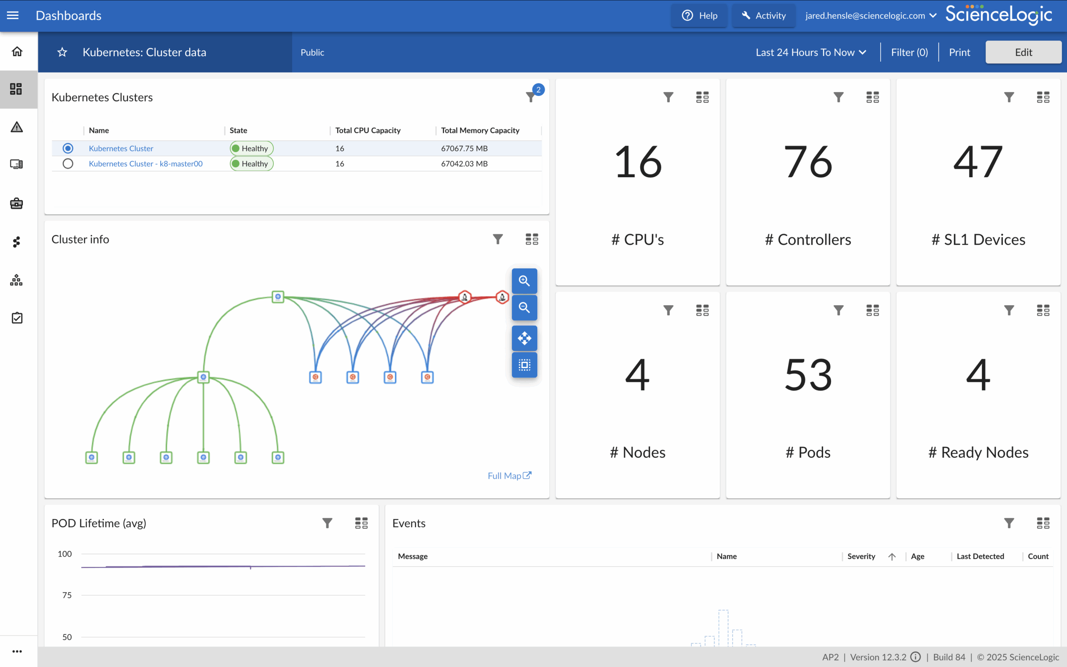1067x667 pixels.
Task: Open the Full Map link
Action: point(509,476)
